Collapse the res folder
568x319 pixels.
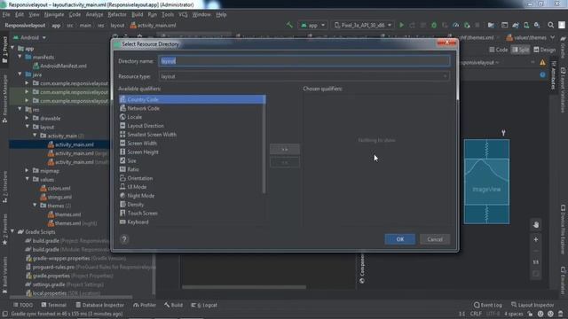(20, 109)
